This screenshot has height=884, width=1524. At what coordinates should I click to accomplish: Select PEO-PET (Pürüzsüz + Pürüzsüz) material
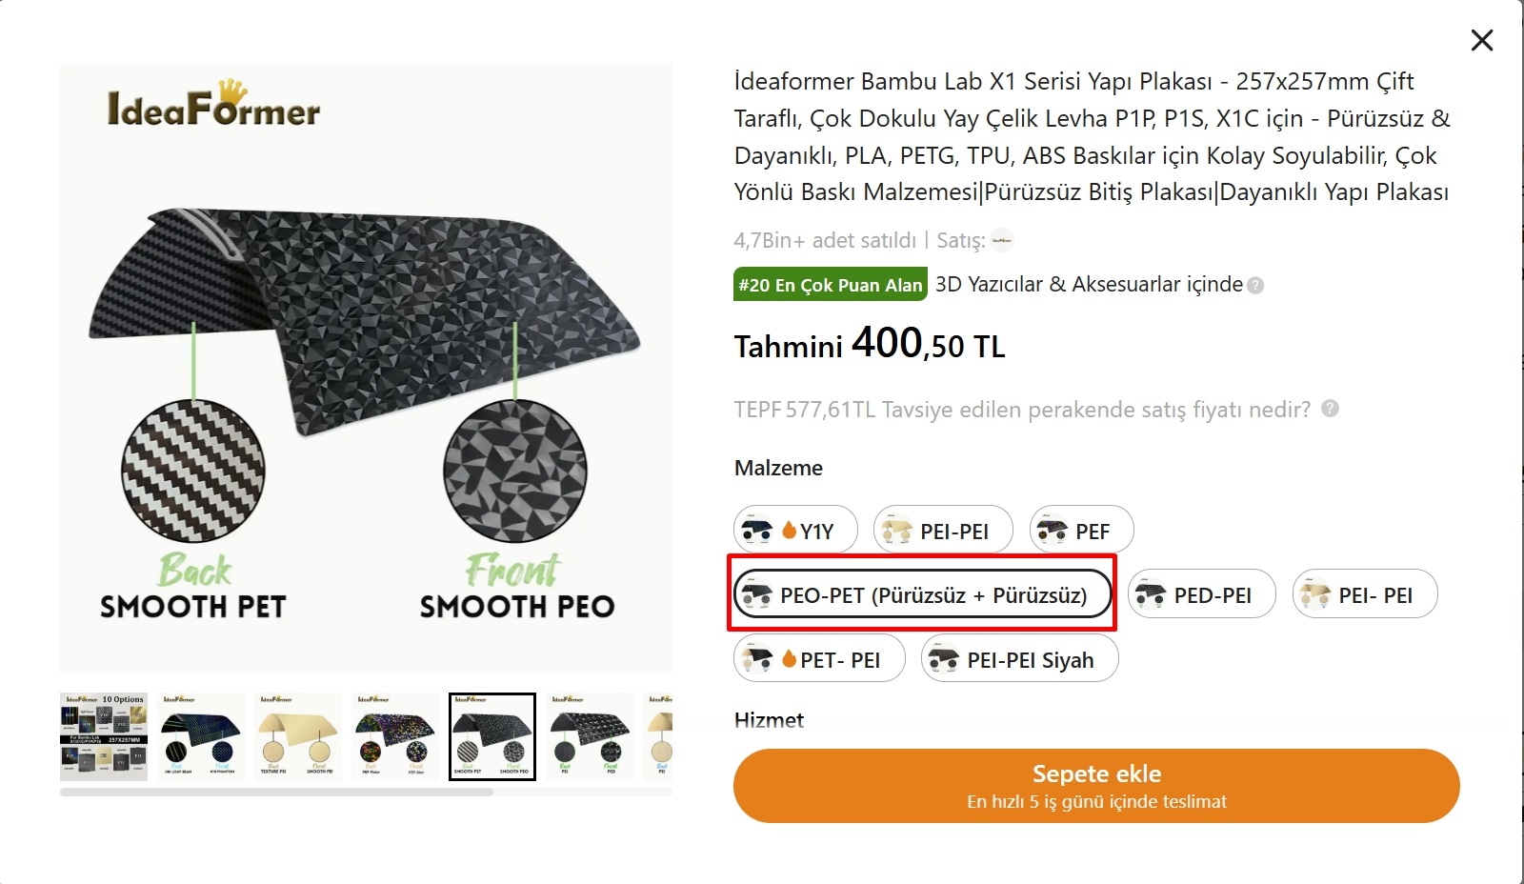point(922,595)
